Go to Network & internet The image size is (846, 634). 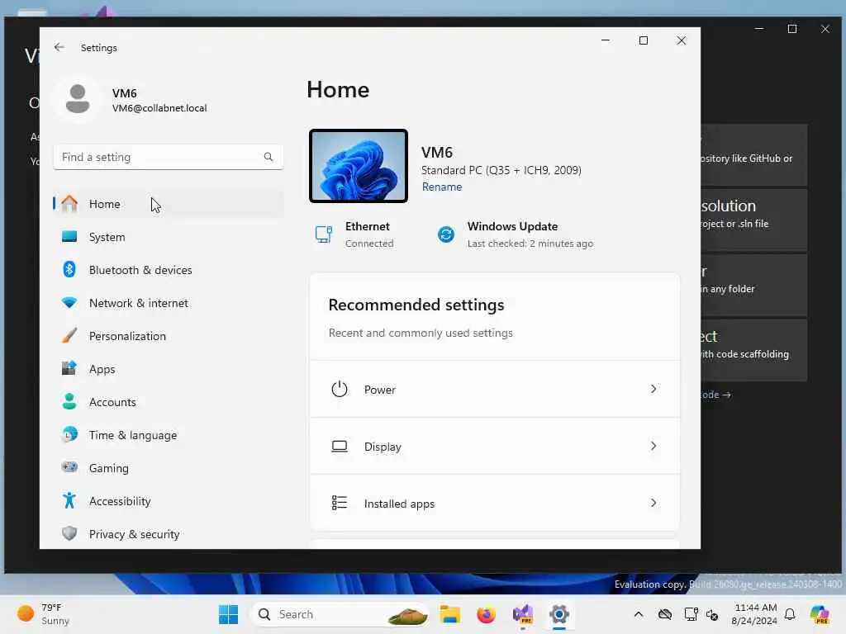pyautogui.click(x=169, y=303)
